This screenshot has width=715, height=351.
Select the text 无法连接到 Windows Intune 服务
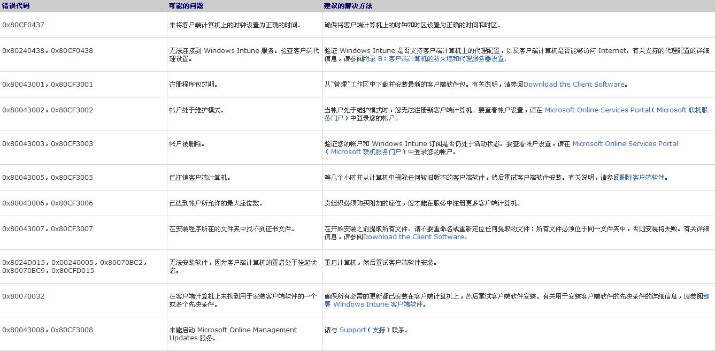(222, 51)
